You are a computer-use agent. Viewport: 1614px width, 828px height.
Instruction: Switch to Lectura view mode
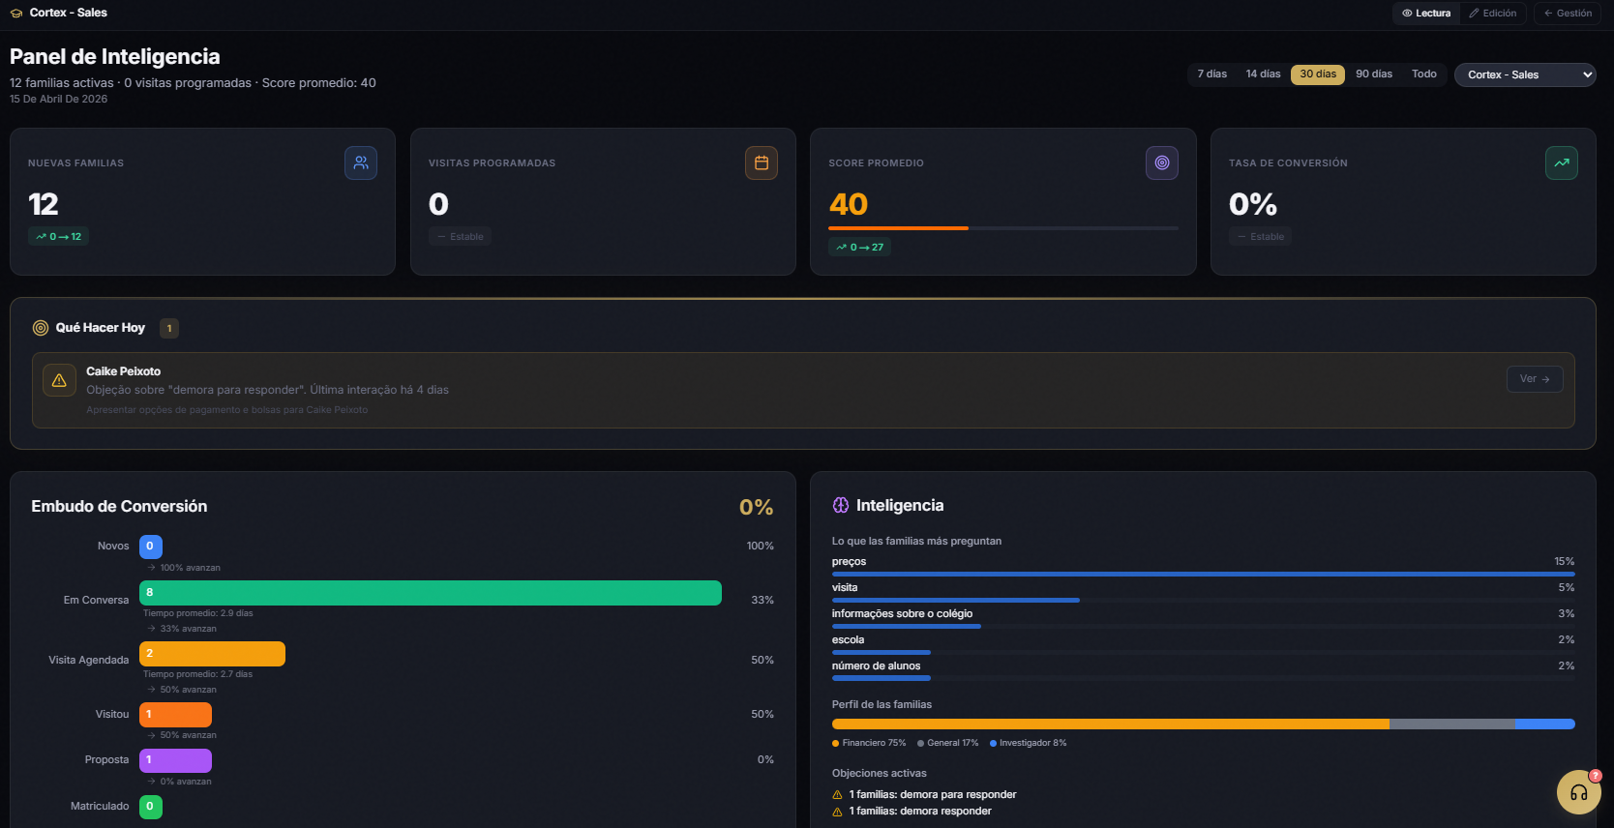point(1426,14)
